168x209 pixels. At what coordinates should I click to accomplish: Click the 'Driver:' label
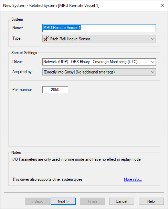click(18, 62)
